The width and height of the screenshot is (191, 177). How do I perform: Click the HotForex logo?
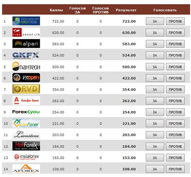coord(26,146)
